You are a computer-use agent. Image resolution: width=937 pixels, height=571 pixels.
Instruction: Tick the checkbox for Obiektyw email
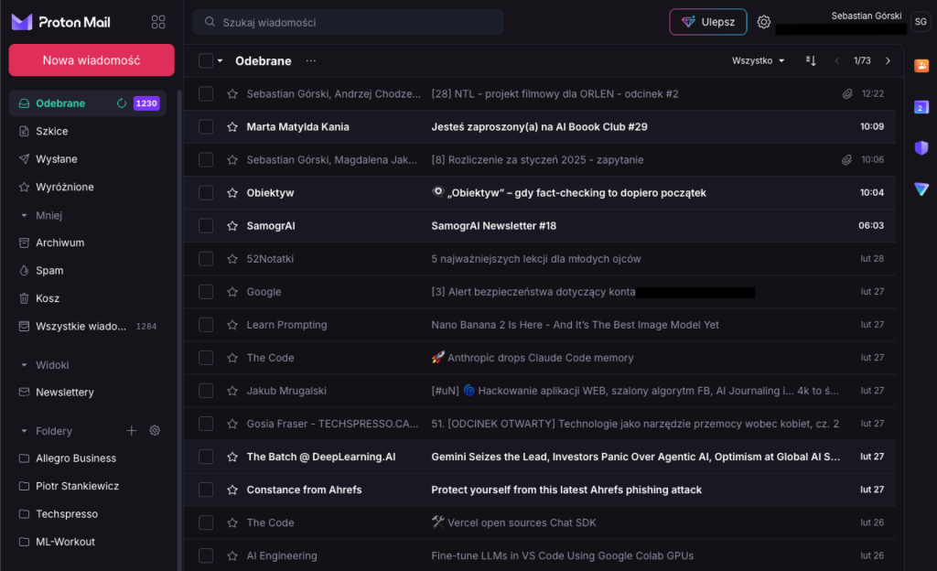coord(206,193)
